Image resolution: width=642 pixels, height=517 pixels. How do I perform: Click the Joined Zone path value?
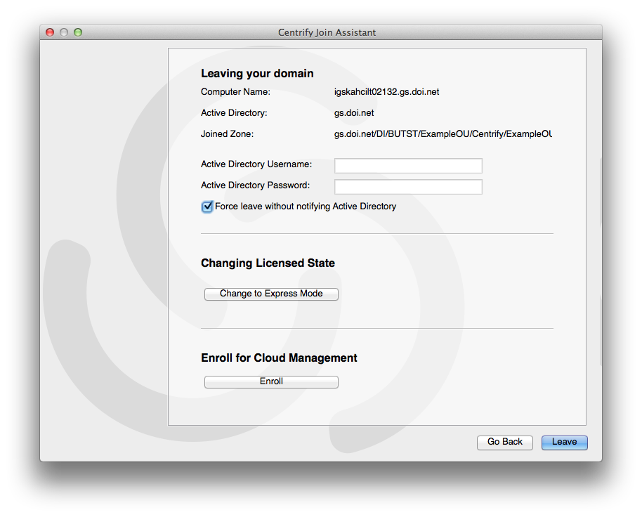coord(443,134)
